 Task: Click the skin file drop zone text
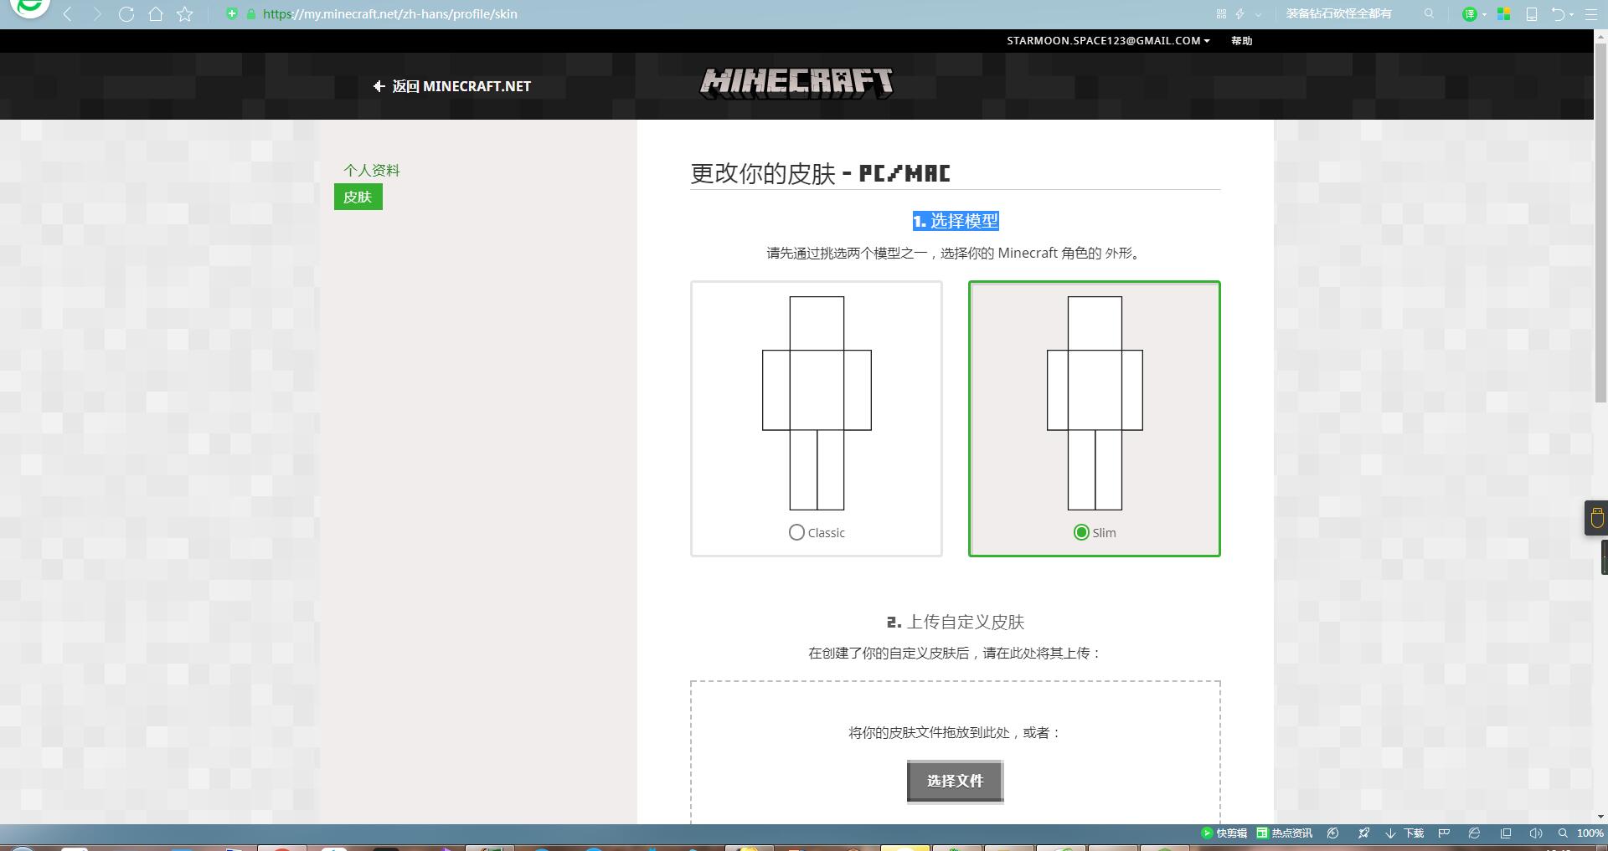click(955, 733)
